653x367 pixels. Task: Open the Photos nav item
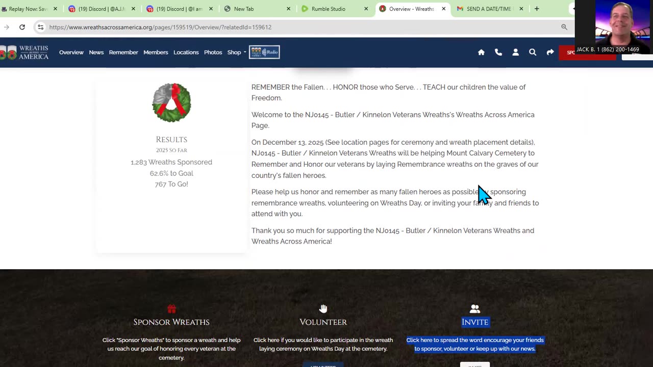click(x=213, y=52)
